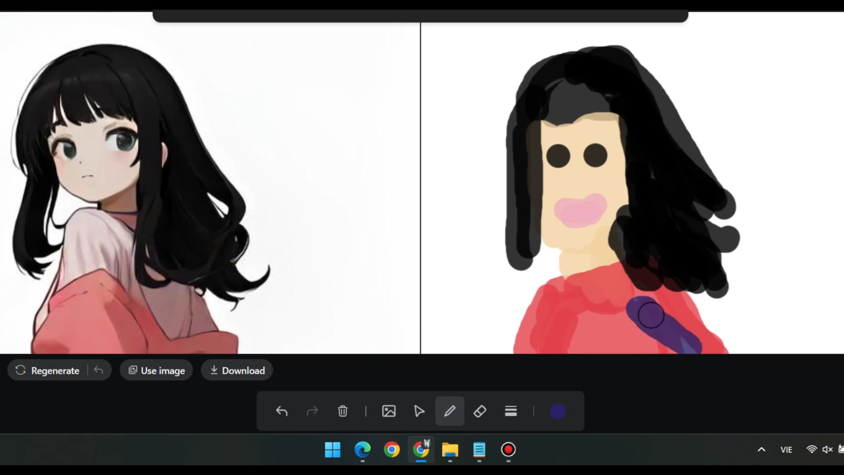Screen dimensions: 844x475
Task: Select the pencil drawing tool
Action: (x=449, y=411)
